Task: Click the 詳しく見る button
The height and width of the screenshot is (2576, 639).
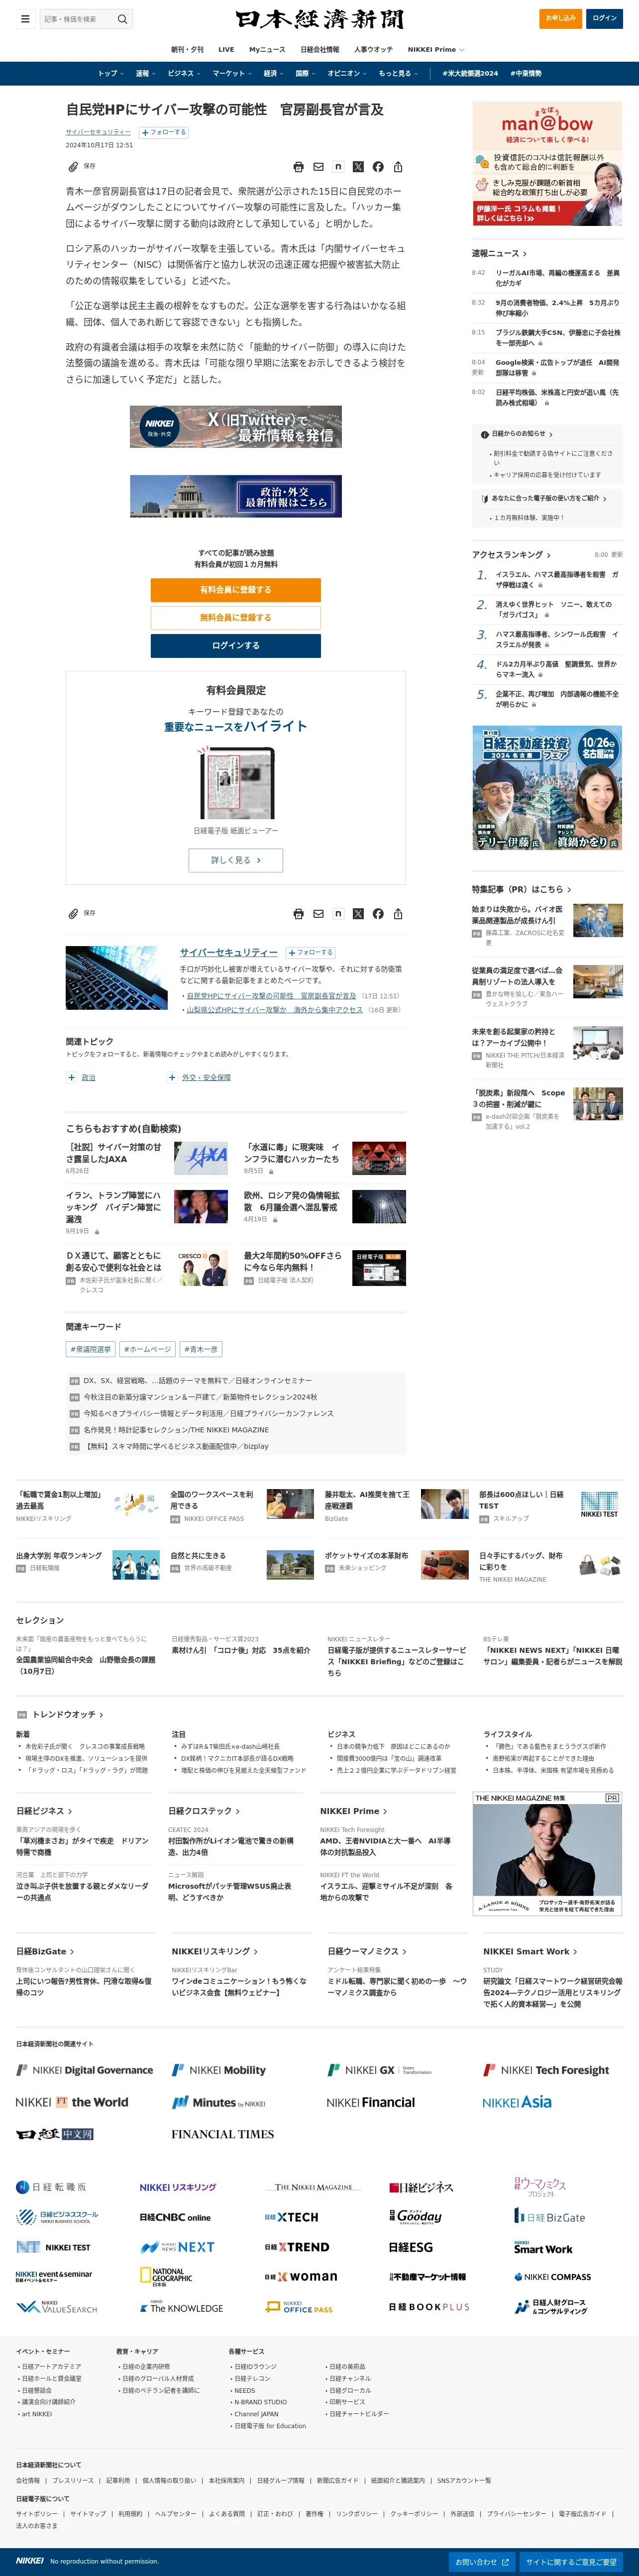Action: tap(236, 860)
